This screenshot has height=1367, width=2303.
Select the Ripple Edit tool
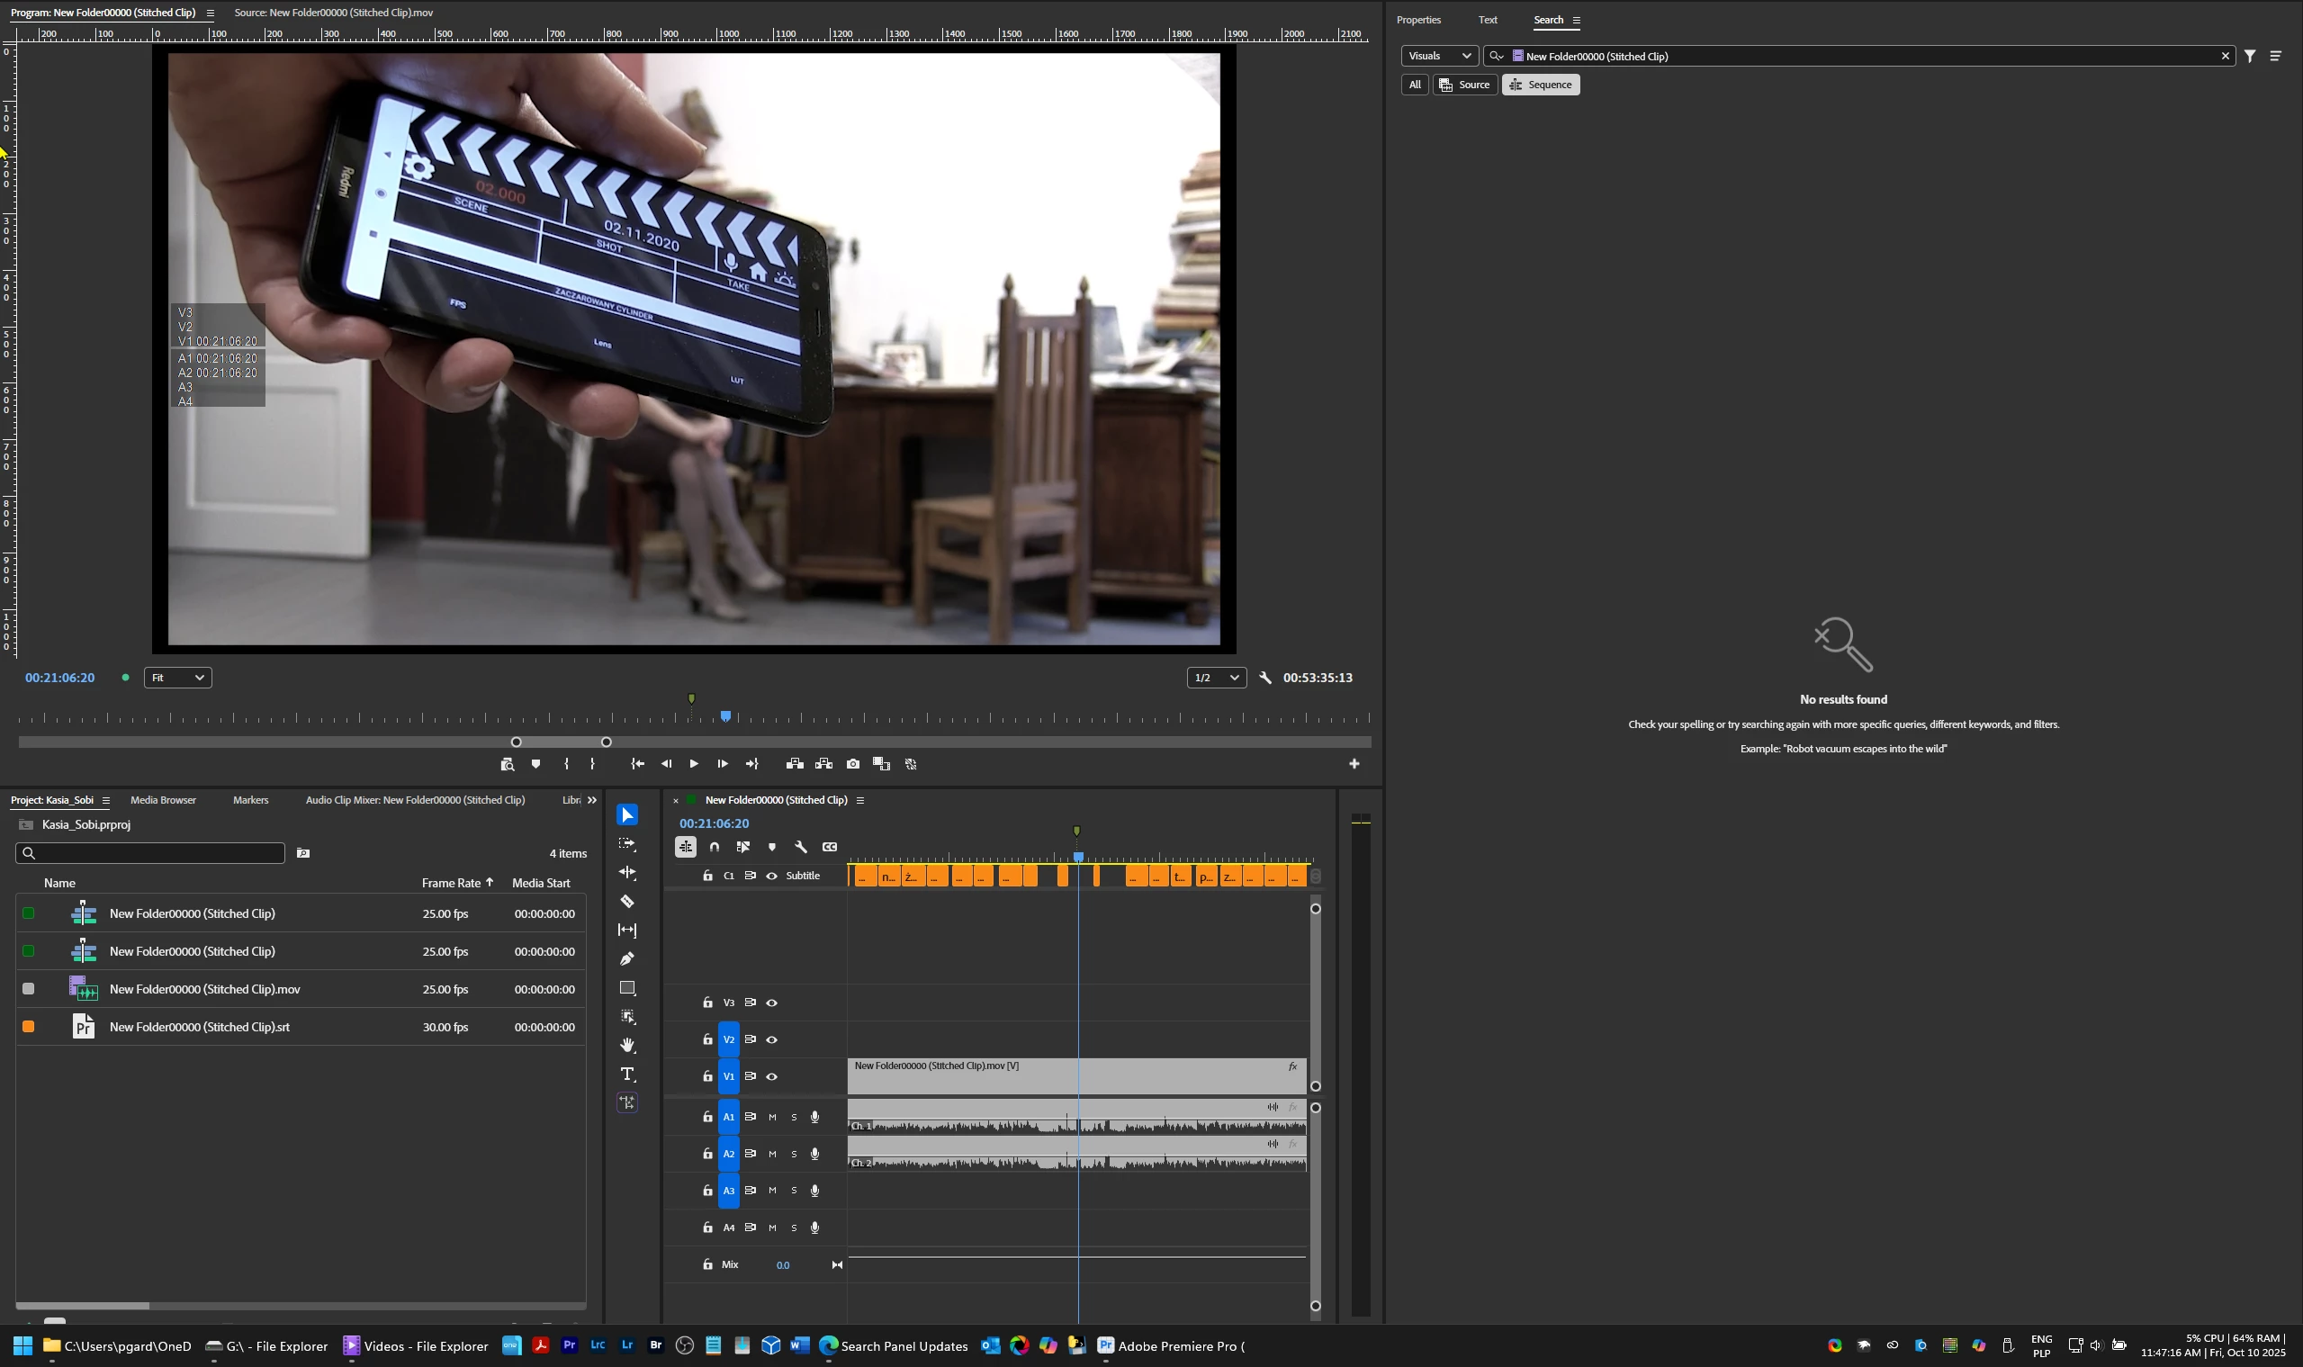pos(627,872)
